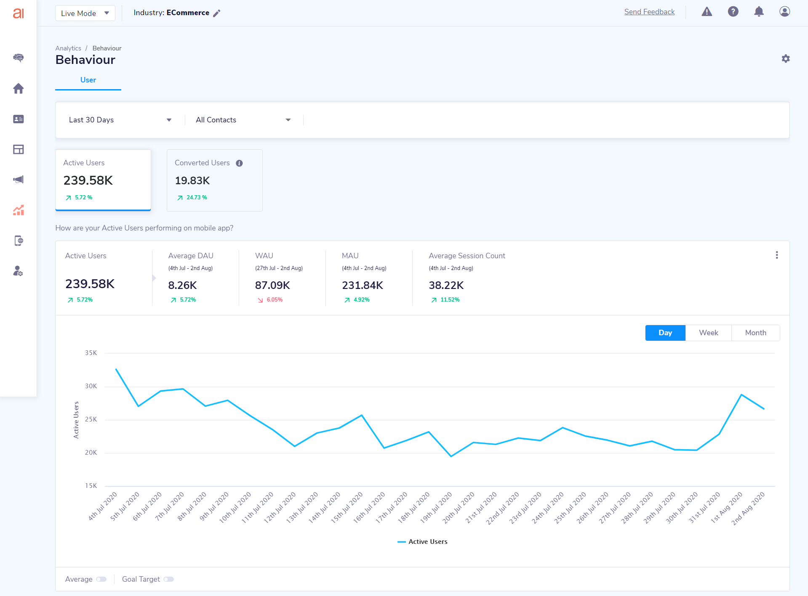Open the warning alerts triangle icon
808x596 pixels.
[x=707, y=12]
